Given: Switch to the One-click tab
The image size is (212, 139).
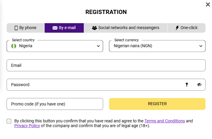Looking at the screenshot, I should 186,28.
